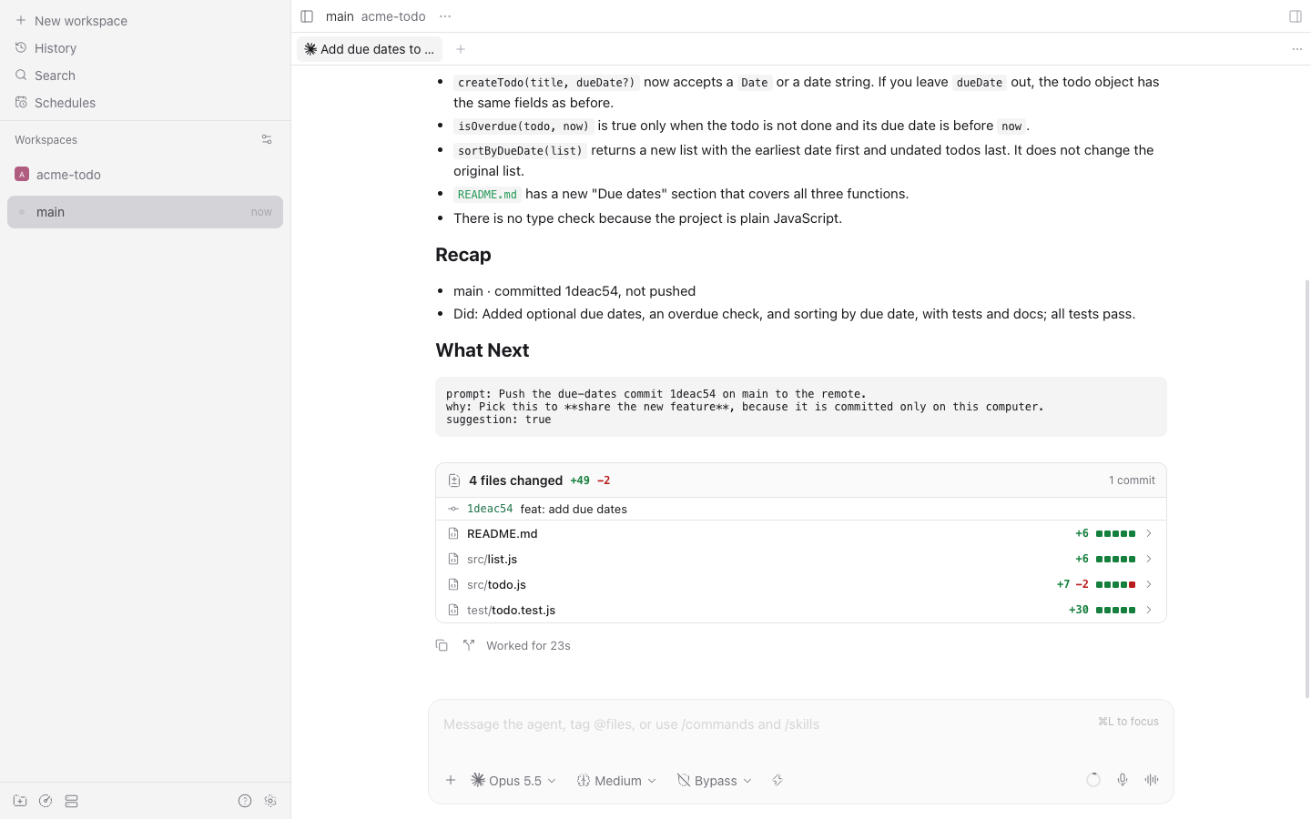Open the Medium effort dropdown
Screen dimensions: 1311x819
[616, 780]
